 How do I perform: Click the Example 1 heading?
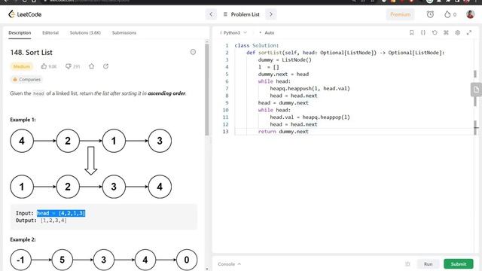23,120
